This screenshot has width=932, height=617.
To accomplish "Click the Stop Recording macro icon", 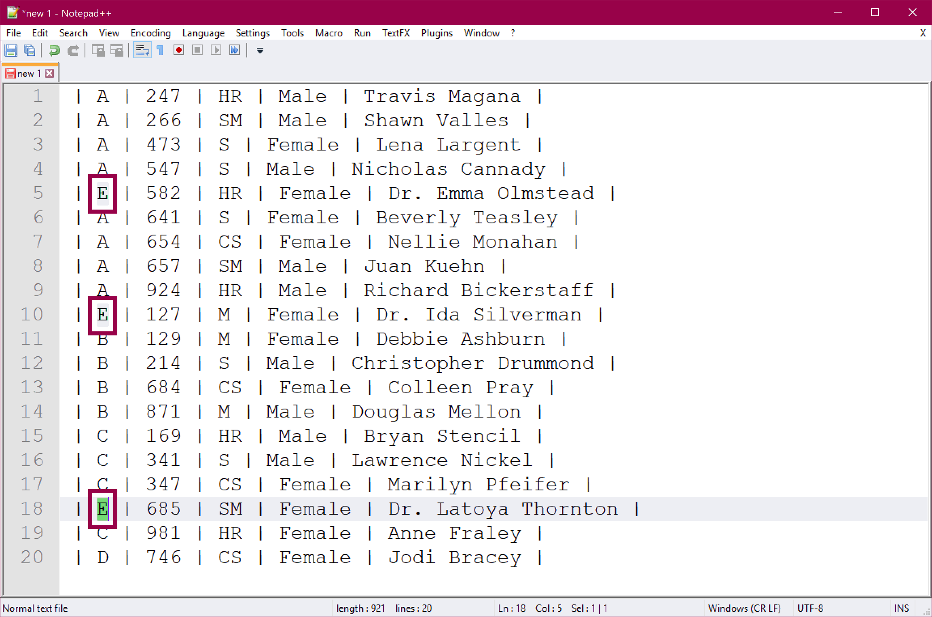I will pyautogui.click(x=197, y=50).
